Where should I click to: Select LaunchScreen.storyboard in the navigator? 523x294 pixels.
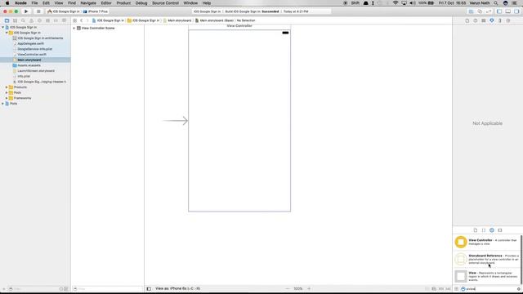coord(36,71)
